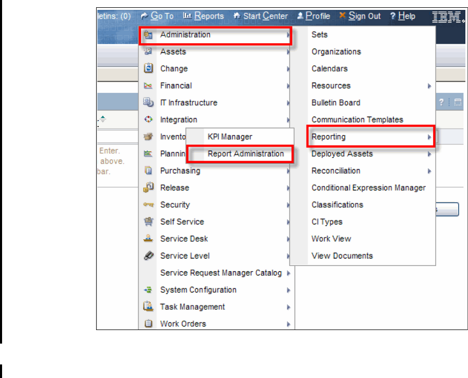
Task: Open the Reports link in header
Action: tap(208, 16)
